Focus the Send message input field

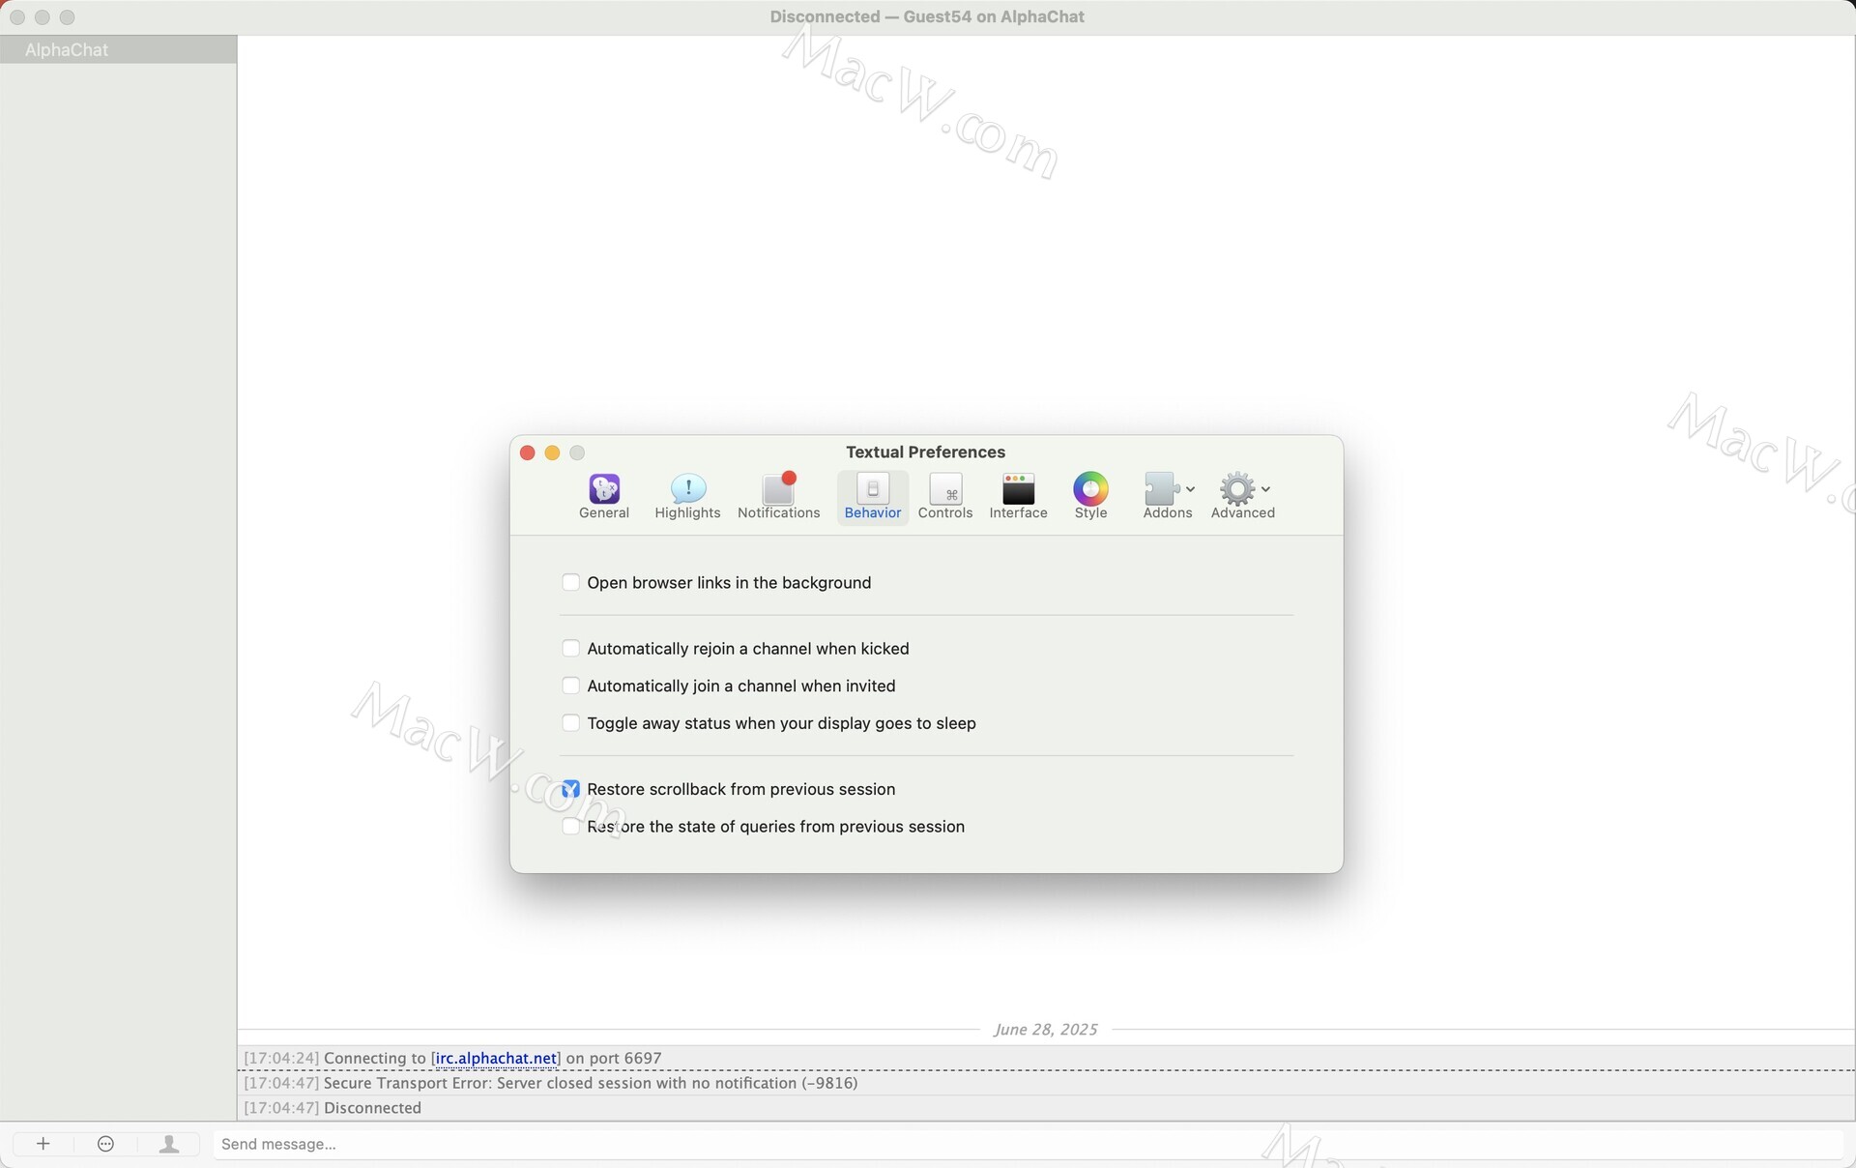tap(1029, 1144)
